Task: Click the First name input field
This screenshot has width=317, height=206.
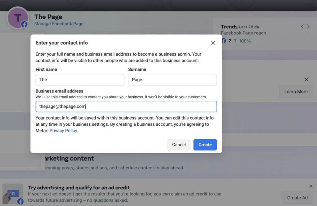Action: point(80,79)
